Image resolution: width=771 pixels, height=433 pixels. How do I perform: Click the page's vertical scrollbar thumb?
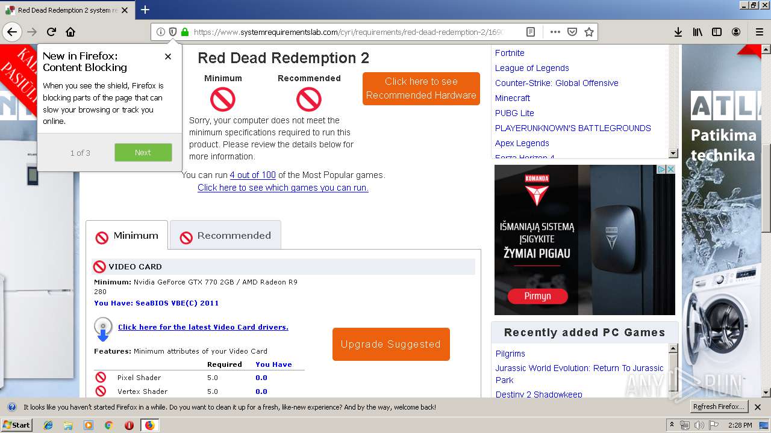pos(766,188)
